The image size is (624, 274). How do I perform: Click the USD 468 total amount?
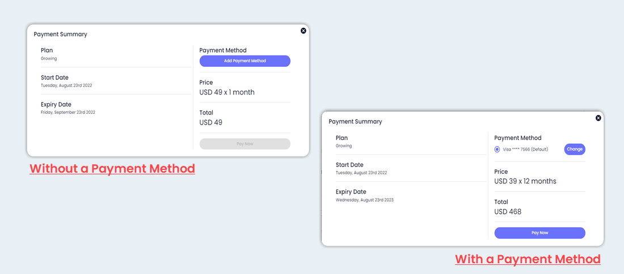[x=508, y=212]
